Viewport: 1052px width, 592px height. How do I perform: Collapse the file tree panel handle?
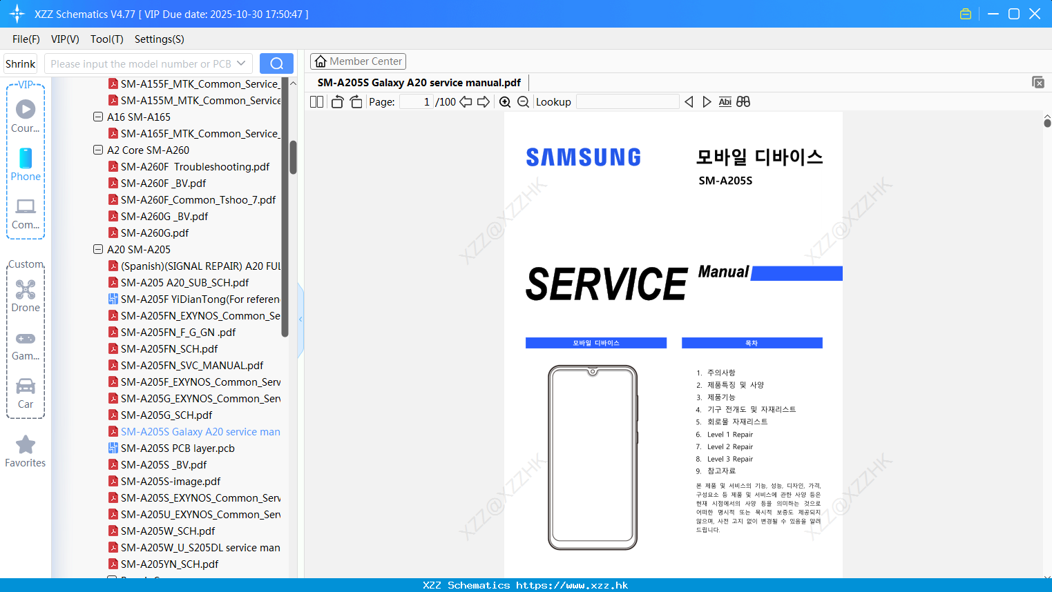point(300,319)
